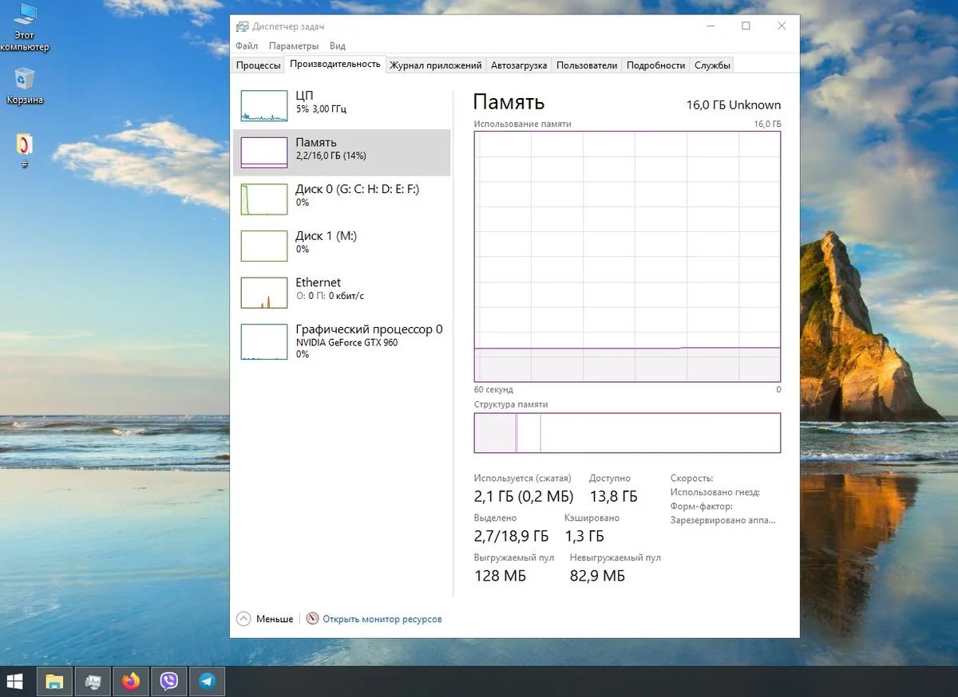
Task: Open the Файл menu
Action: tap(247, 46)
